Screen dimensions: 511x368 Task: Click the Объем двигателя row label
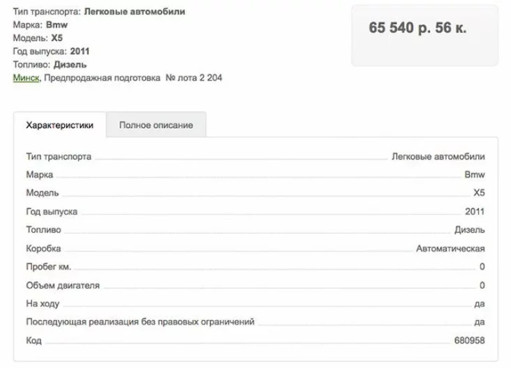coord(63,285)
